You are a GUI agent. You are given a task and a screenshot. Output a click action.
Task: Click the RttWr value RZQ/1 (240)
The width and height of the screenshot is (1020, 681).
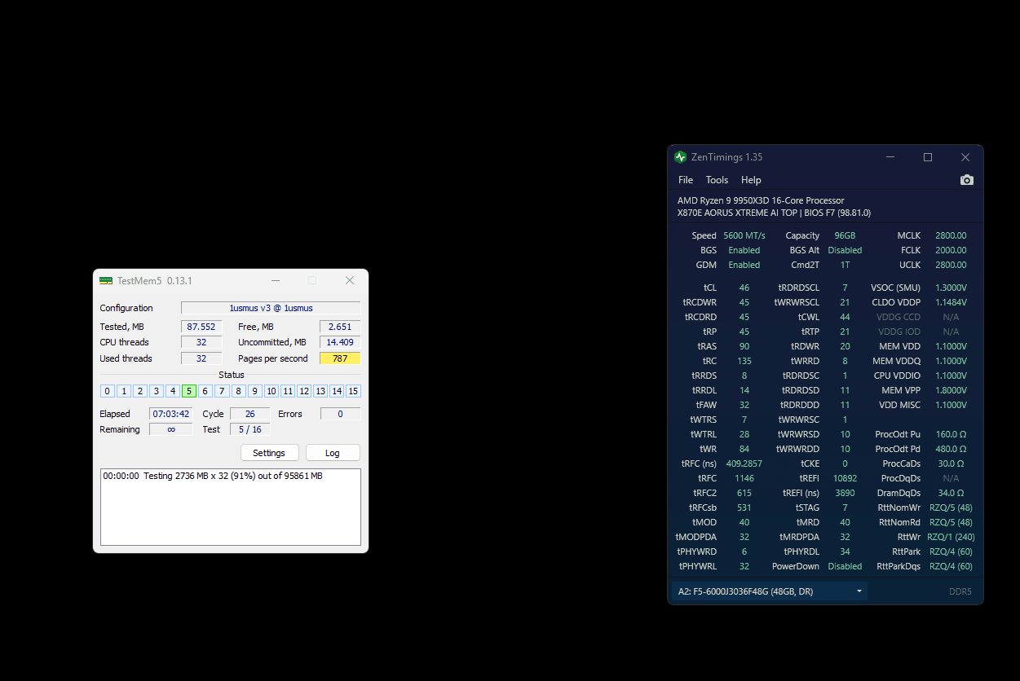tap(951, 537)
